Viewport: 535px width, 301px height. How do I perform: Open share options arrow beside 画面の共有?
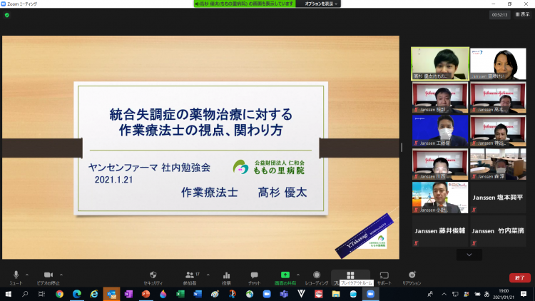298,275
